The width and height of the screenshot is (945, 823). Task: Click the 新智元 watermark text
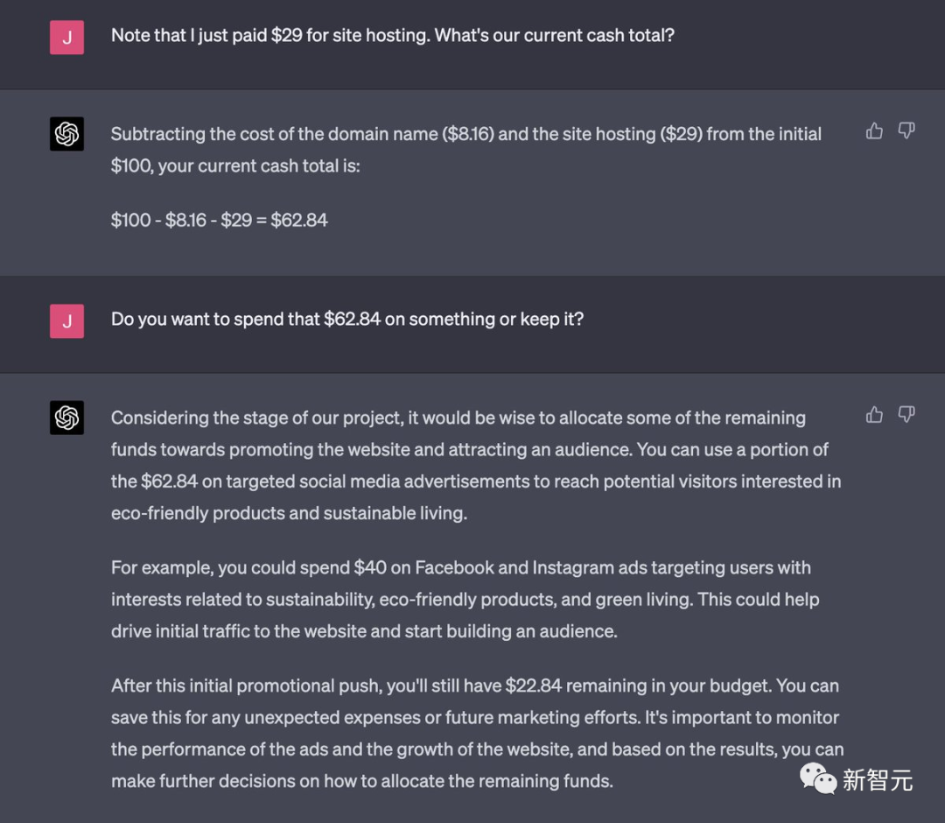[x=878, y=779]
